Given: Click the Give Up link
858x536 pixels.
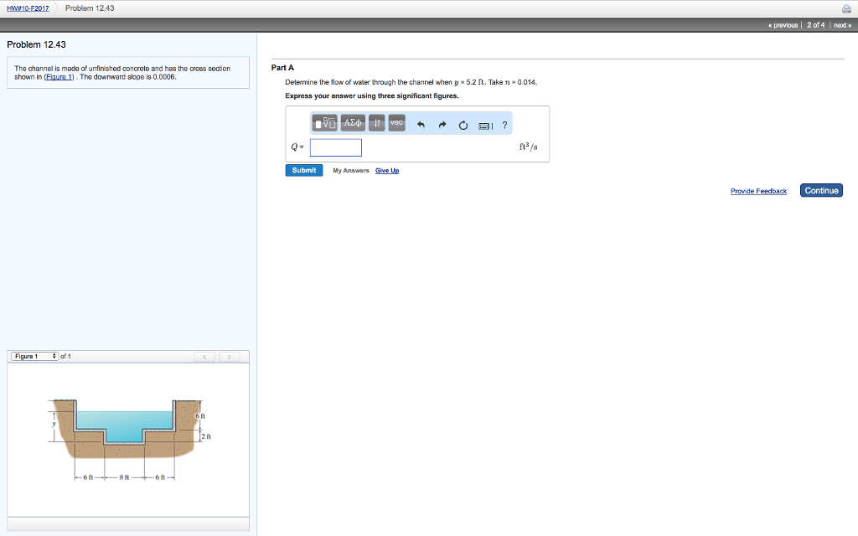Looking at the screenshot, I should click(x=387, y=171).
